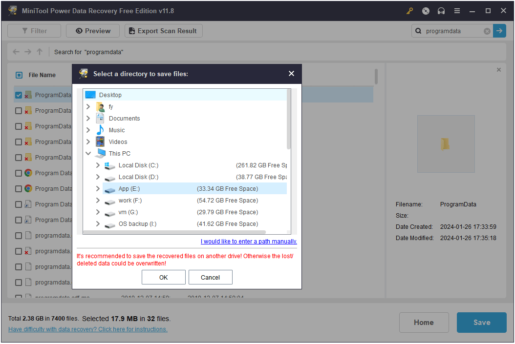
Task: Click the Preview toolbar button
Action: pos(93,31)
